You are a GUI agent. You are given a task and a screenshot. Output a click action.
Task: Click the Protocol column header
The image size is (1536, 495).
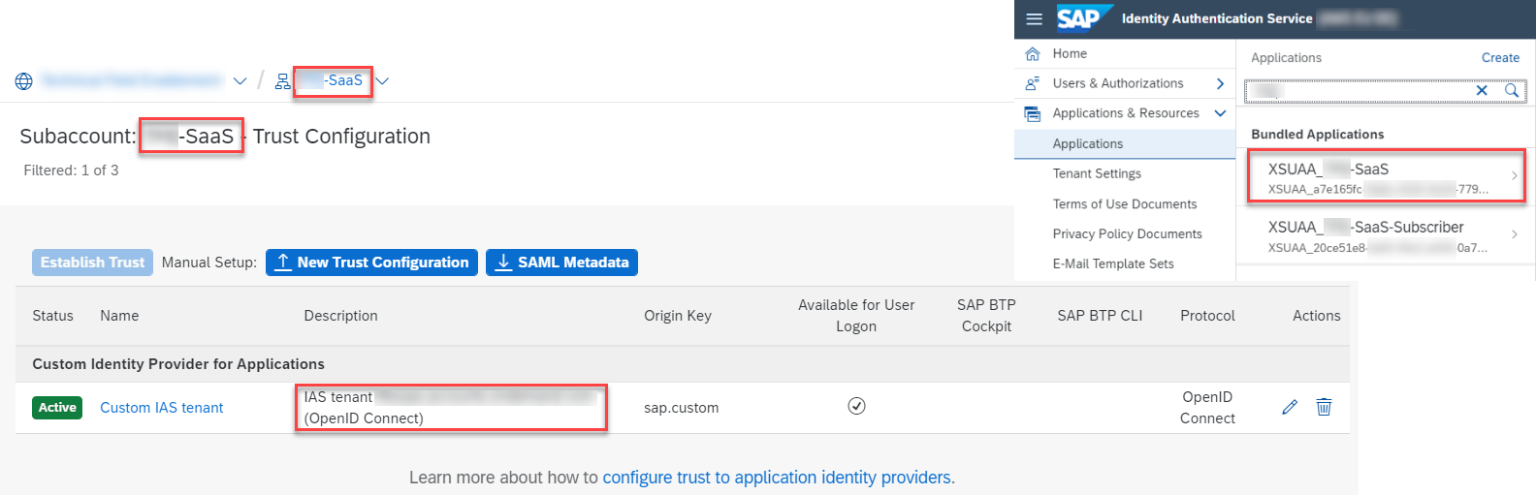[1207, 316]
